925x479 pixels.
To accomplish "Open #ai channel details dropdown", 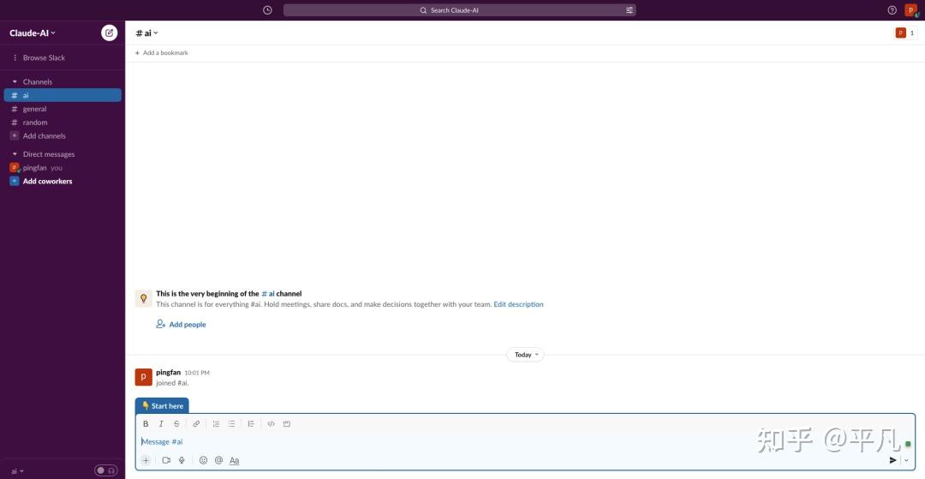I will click(147, 33).
